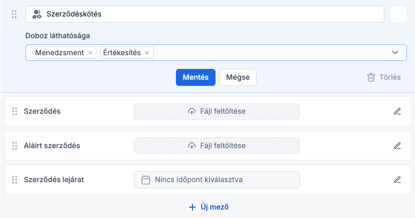
Task: Click Fájl feltöltése in Aláírt szerződés row
Action: click(216, 145)
